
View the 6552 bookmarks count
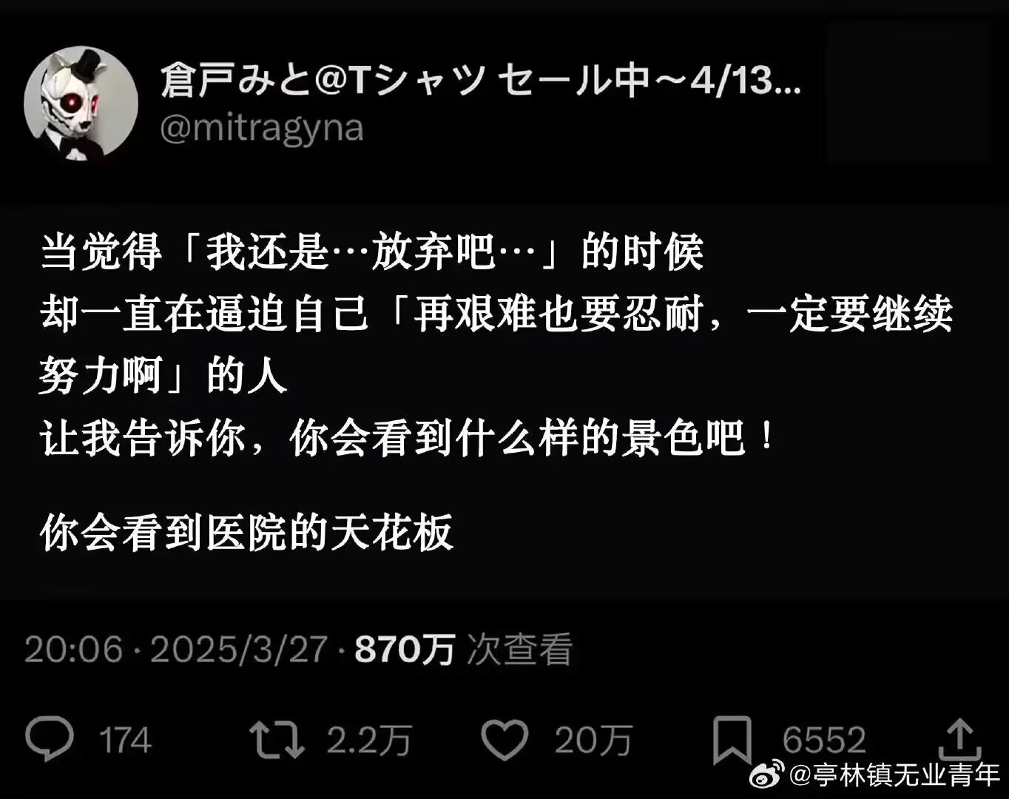(x=823, y=740)
